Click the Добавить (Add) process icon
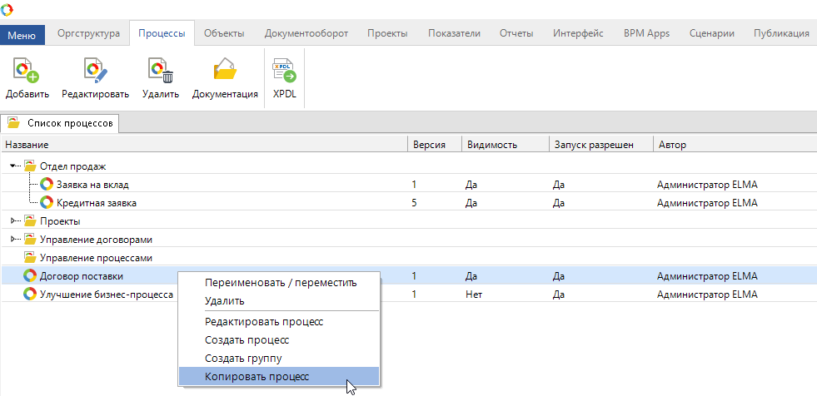 27,72
